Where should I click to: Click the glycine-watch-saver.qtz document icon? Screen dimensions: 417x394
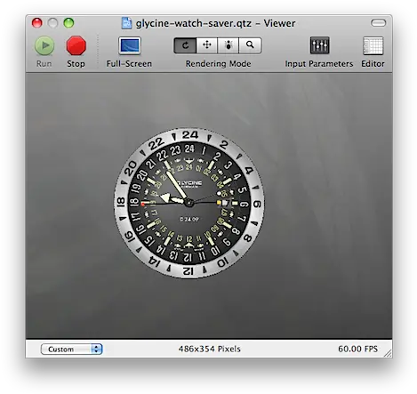click(127, 23)
